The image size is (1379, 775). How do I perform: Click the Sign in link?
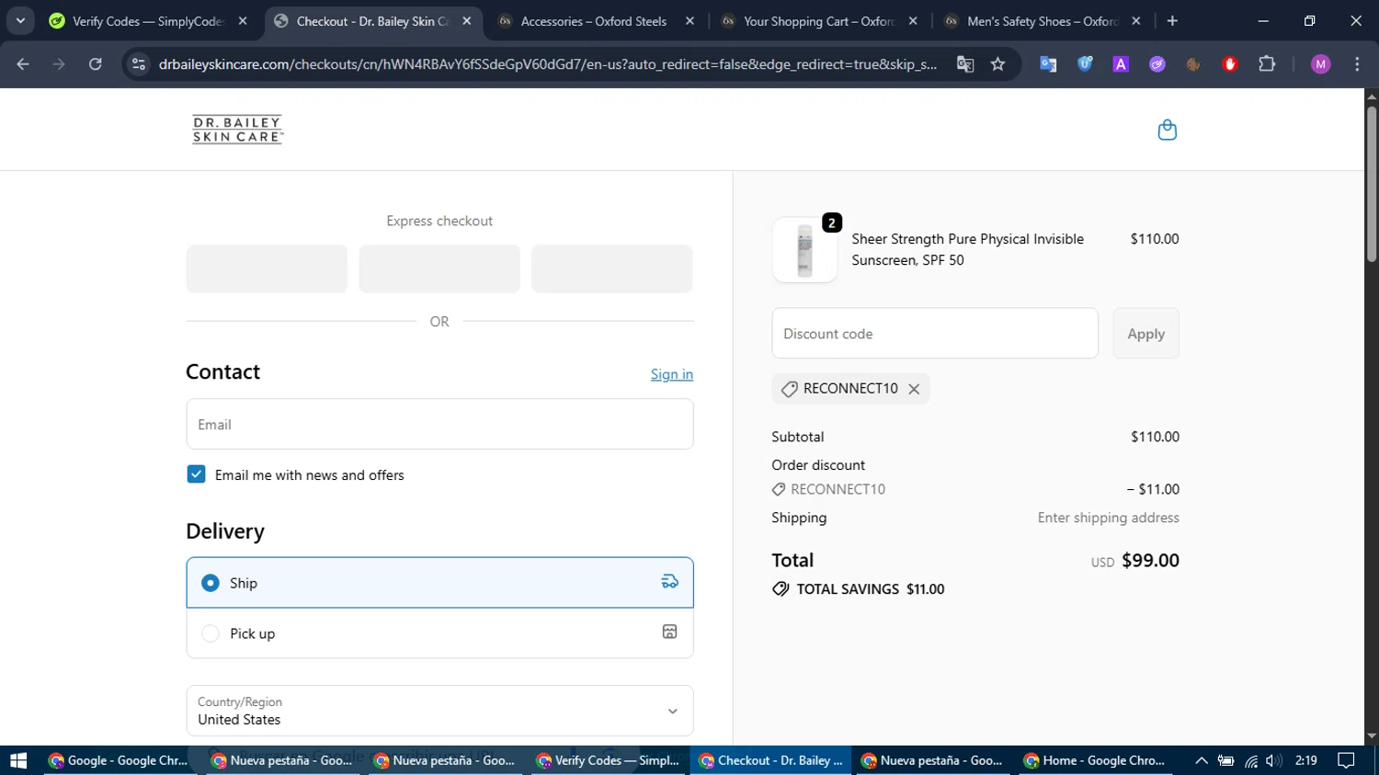pyautogui.click(x=672, y=374)
